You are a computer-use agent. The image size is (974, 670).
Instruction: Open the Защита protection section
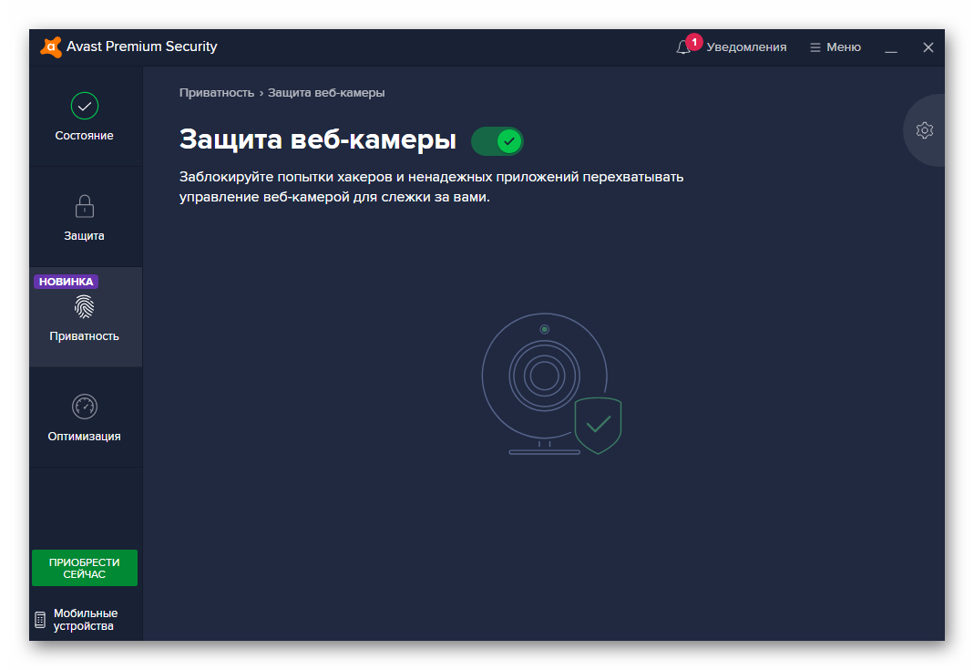pyautogui.click(x=85, y=217)
